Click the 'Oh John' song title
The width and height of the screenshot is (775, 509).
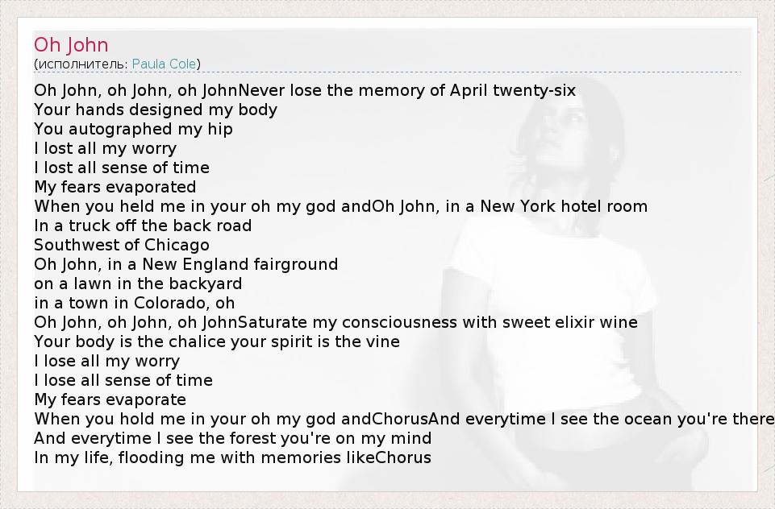pos(71,45)
